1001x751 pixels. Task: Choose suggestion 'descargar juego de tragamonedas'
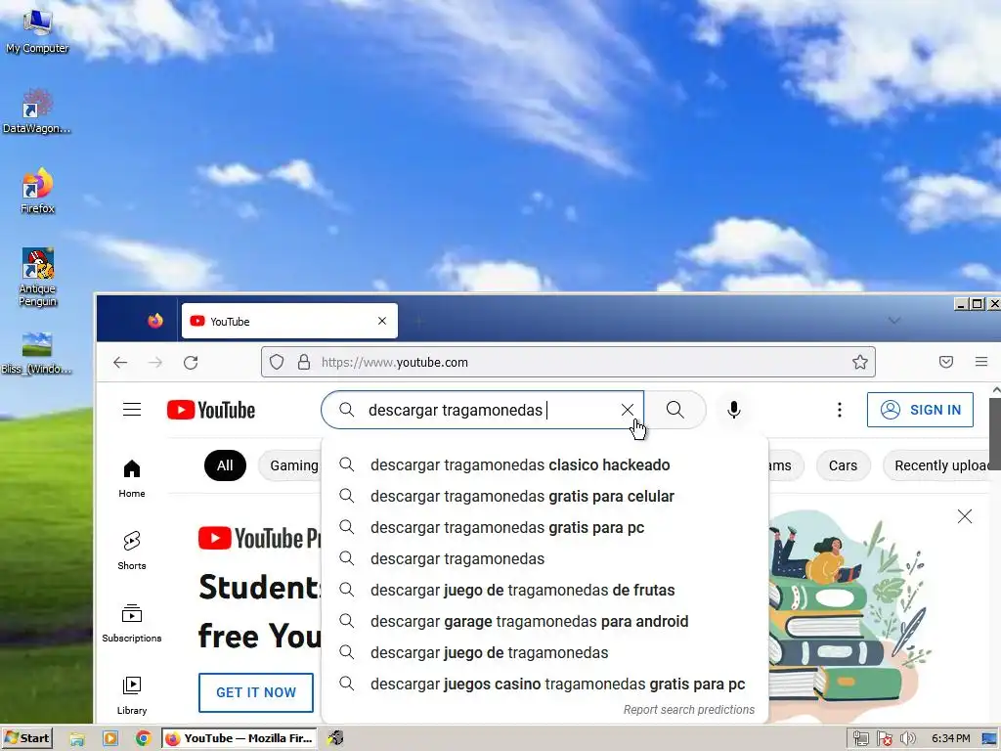[544, 652]
